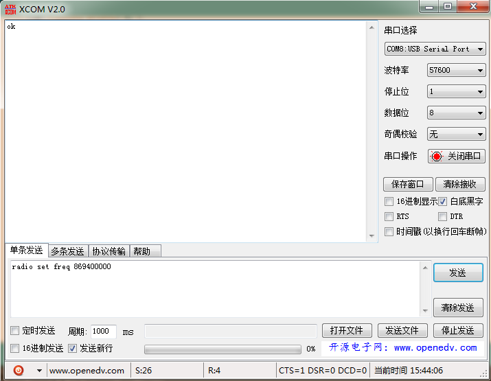Open 数据位 data bits dropdown
The image size is (491, 381).
coord(456,113)
